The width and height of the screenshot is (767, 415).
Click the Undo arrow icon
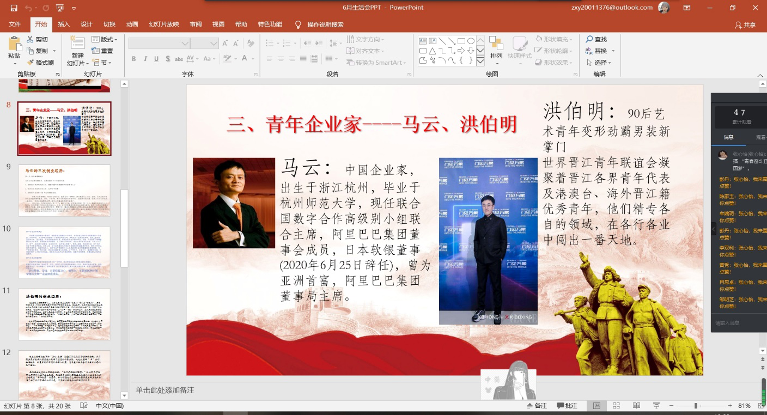tap(27, 8)
